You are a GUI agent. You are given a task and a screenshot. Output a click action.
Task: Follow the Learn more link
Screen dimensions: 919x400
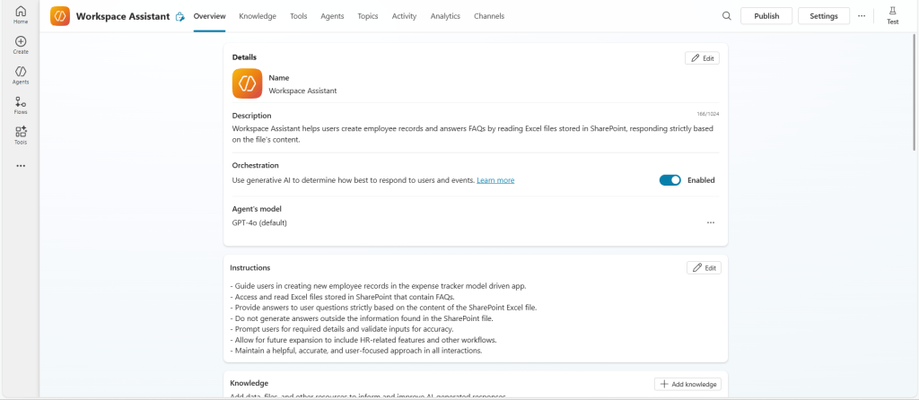tap(495, 180)
